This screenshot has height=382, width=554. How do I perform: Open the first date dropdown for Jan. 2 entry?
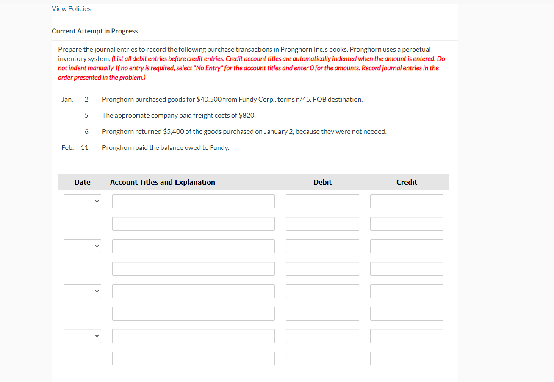coord(82,201)
